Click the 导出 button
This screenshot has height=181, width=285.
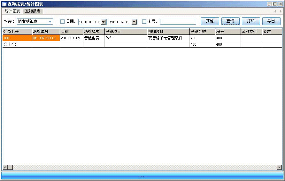271,21
